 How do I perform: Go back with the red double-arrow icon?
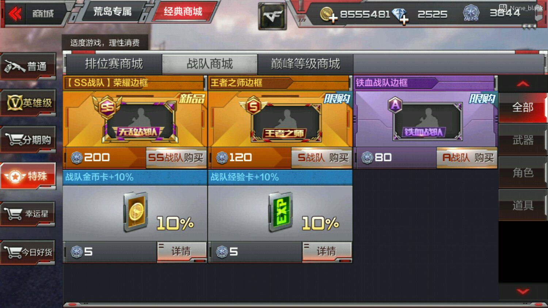[15, 14]
